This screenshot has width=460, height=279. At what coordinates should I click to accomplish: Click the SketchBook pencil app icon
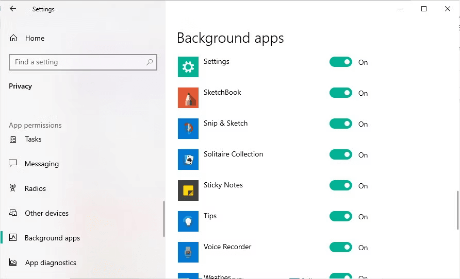tap(188, 98)
